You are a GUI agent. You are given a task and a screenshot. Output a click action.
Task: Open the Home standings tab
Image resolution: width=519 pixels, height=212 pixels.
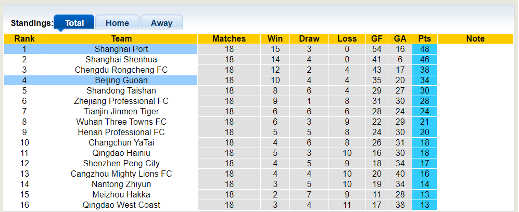117,23
